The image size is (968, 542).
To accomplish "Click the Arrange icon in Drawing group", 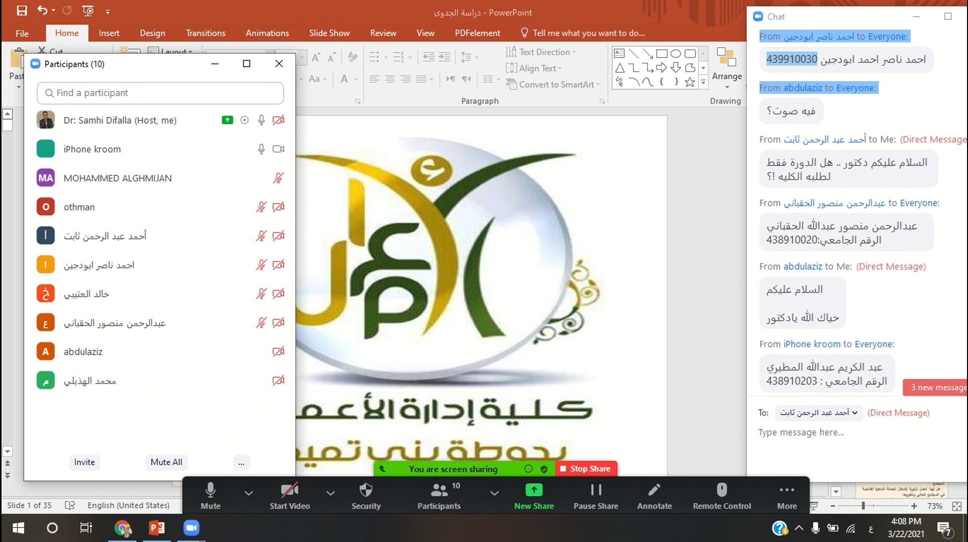I will coord(726,58).
